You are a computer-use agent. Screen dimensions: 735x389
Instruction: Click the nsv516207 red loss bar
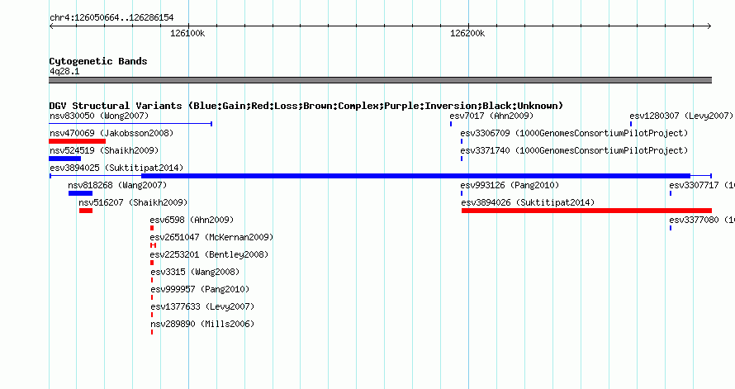coord(86,211)
